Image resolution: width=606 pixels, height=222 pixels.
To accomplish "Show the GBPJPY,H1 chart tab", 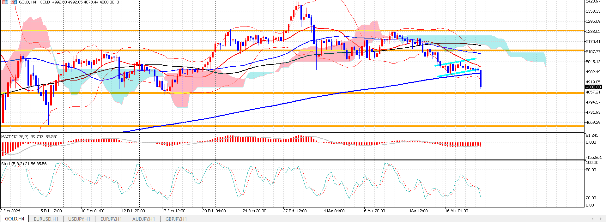I will pos(176,219).
